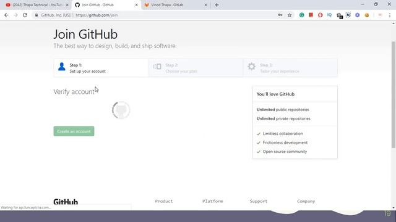Switch to the Vinod Thapa GitLab tab
Screen dimensions: 396x222
pyautogui.click(x=175, y=5)
